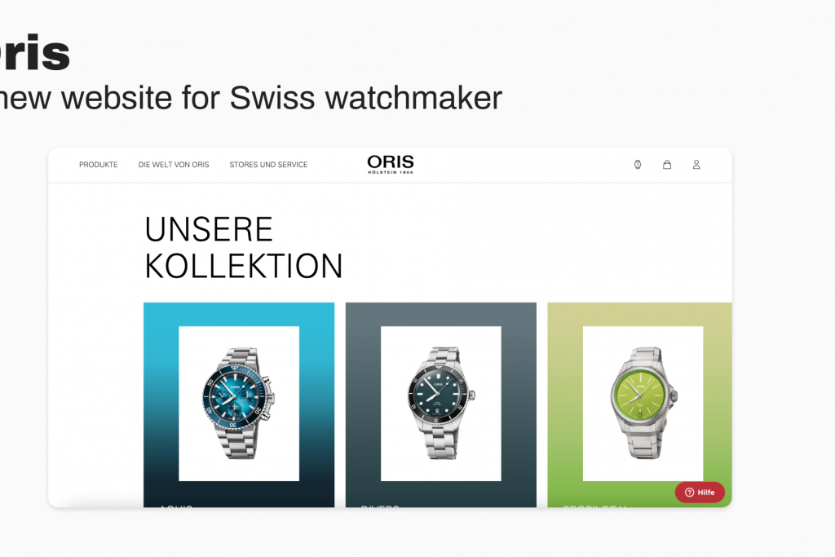
Task: Open the user account profile icon
Action: pos(696,165)
